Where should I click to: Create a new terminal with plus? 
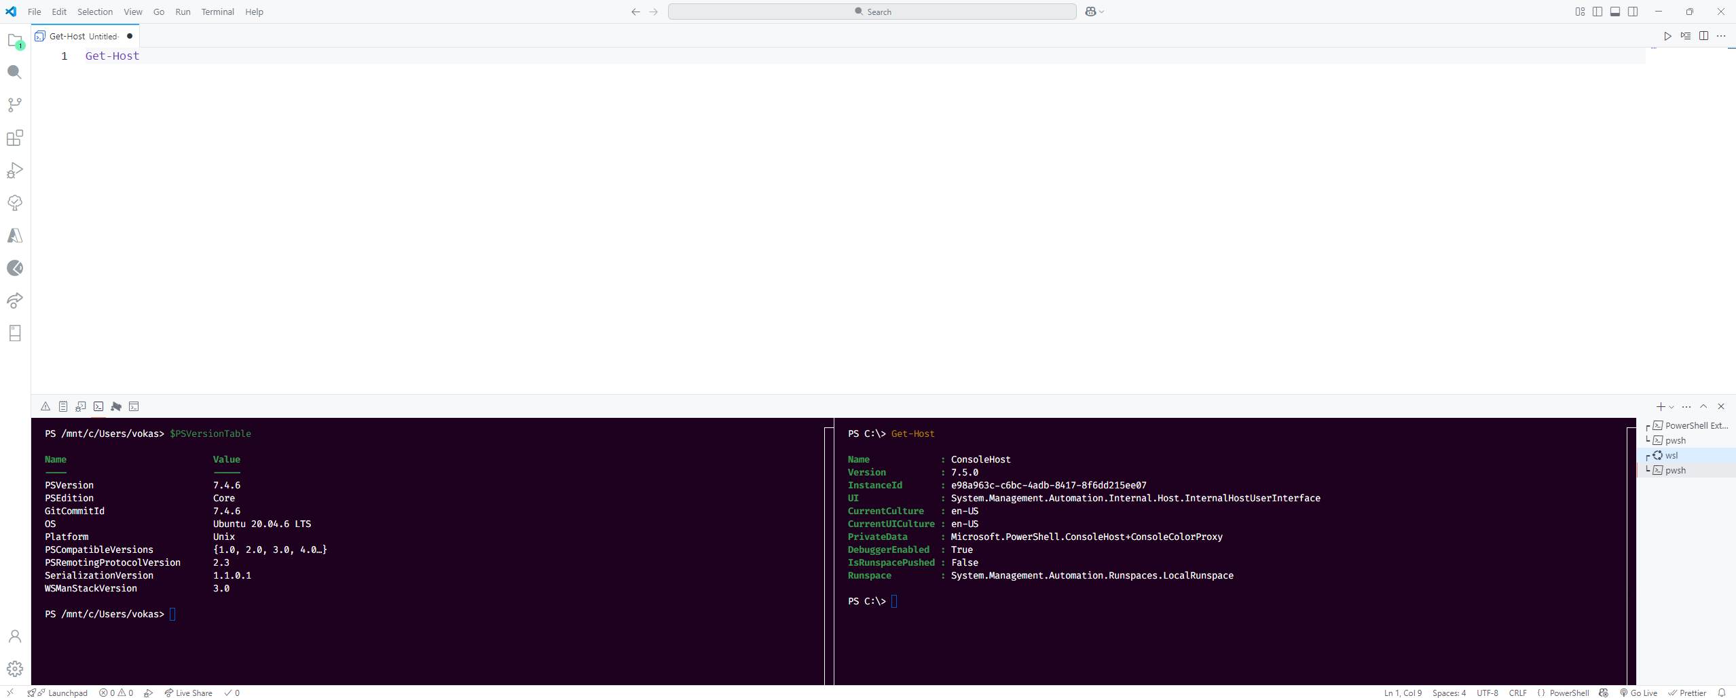tap(1661, 406)
